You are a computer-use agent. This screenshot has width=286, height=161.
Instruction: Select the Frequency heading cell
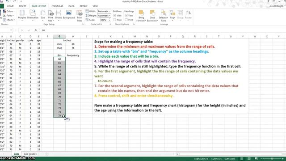pyautogui.click(x=73, y=55)
